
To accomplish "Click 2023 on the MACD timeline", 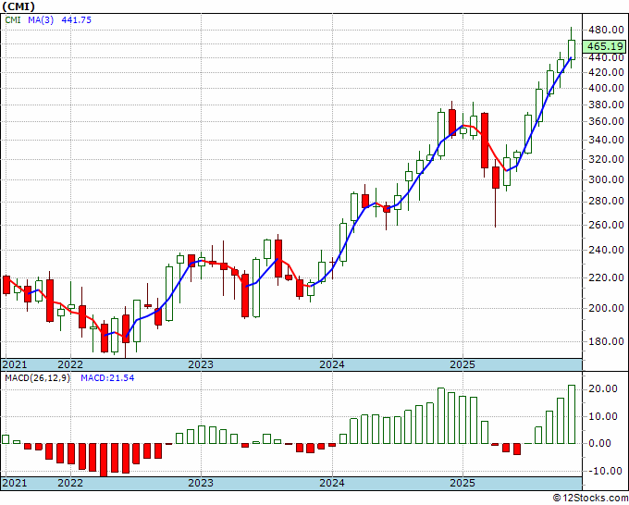I will (x=201, y=483).
